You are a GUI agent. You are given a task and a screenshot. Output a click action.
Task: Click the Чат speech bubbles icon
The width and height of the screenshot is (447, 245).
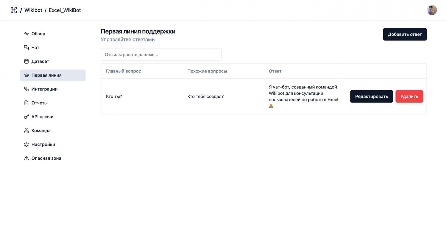coord(26,47)
